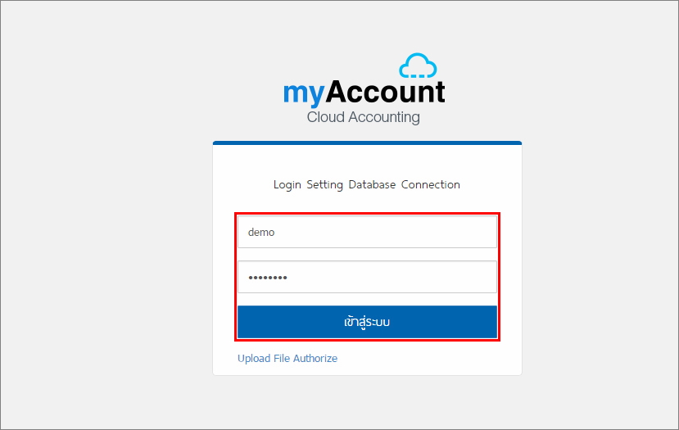
Task: Click the word "Upload" in the bottom link
Action: 254,359
